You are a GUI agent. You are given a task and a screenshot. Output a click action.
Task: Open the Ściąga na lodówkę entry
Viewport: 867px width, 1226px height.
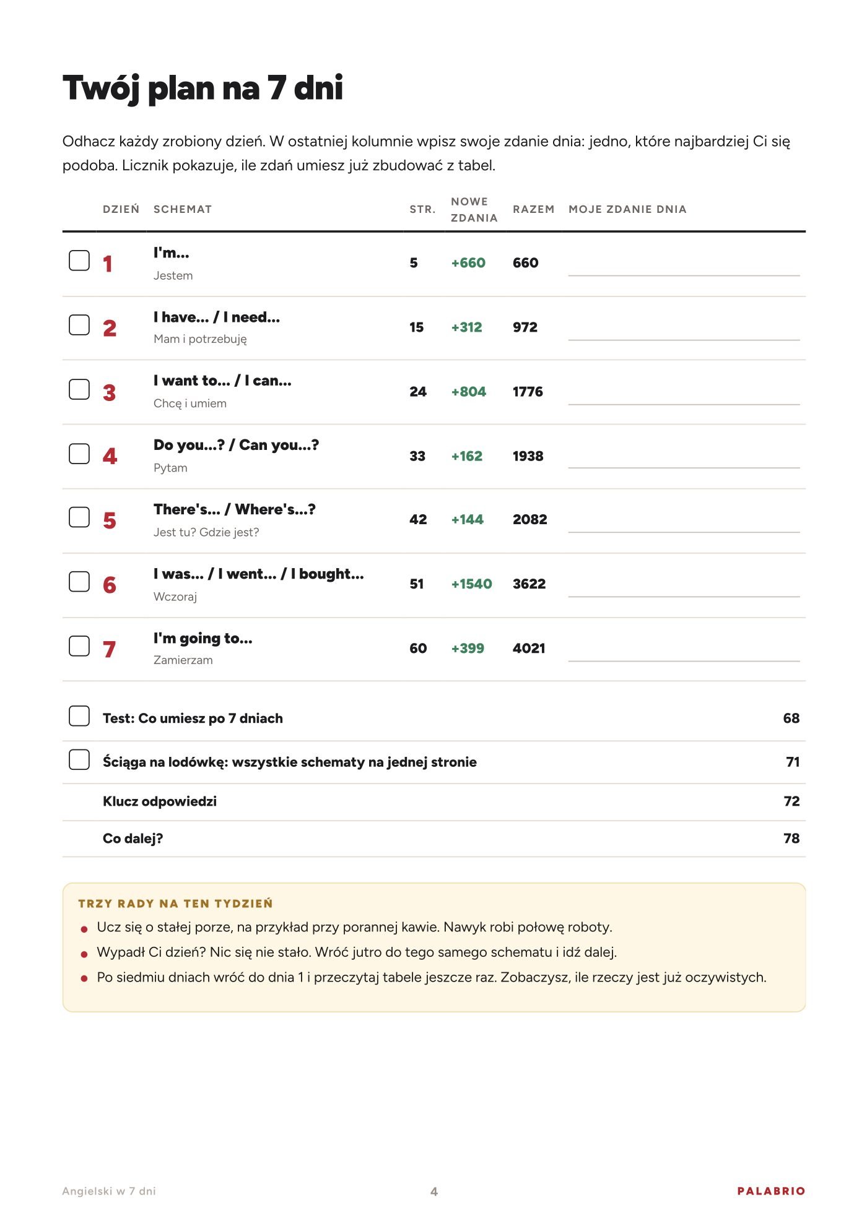290,762
